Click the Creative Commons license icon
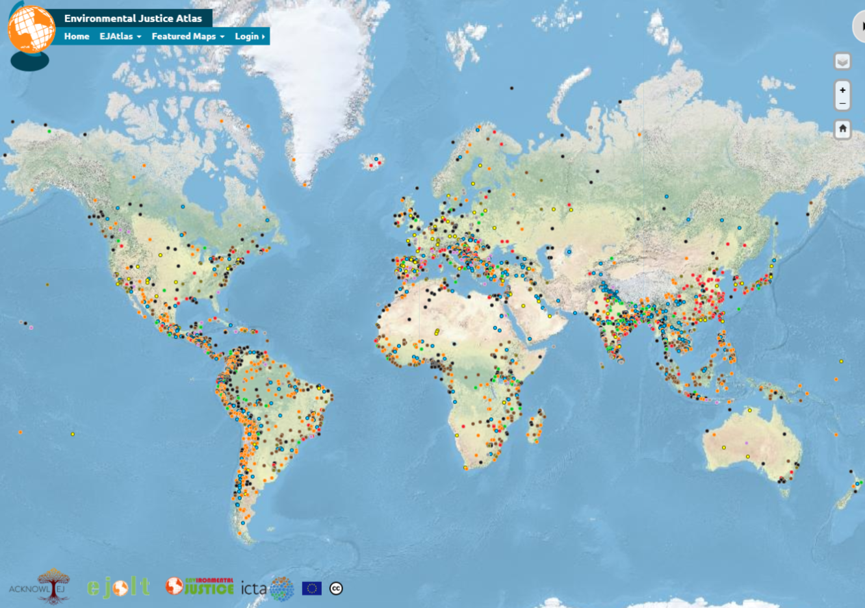Image resolution: width=865 pixels, height=608 pixels. click(336, 589)
